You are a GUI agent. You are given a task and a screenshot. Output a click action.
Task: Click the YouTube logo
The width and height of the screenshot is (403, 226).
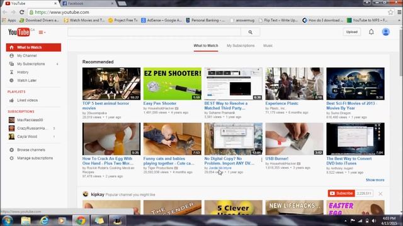point(19,32)
